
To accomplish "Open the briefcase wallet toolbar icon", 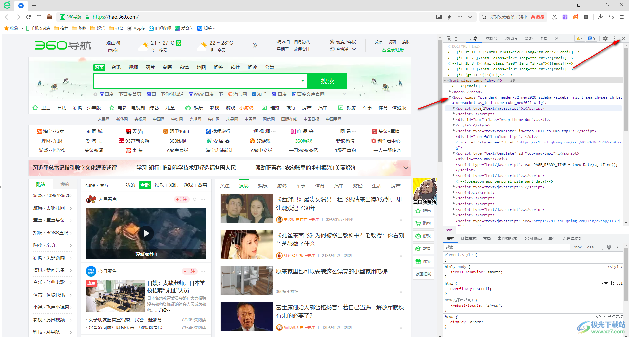I will coord(49,17).
